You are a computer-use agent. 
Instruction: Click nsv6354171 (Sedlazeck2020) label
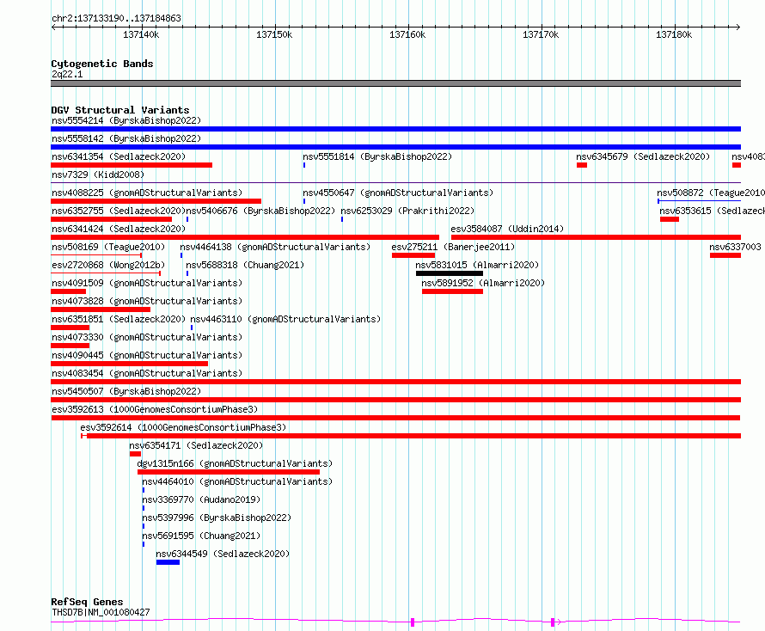tap(196, 445)
